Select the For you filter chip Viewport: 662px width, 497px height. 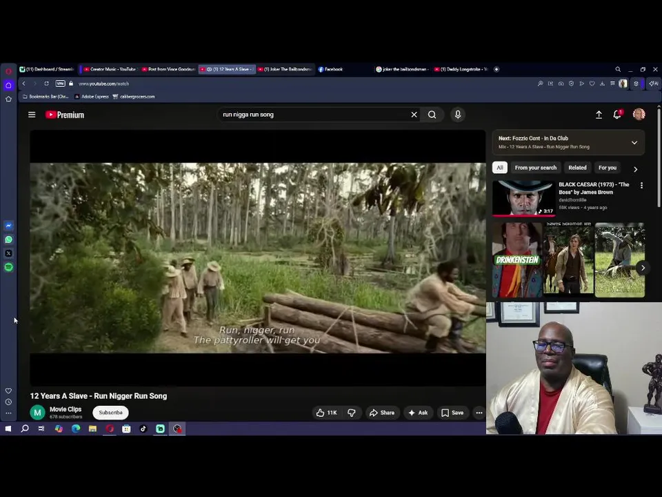607,167
